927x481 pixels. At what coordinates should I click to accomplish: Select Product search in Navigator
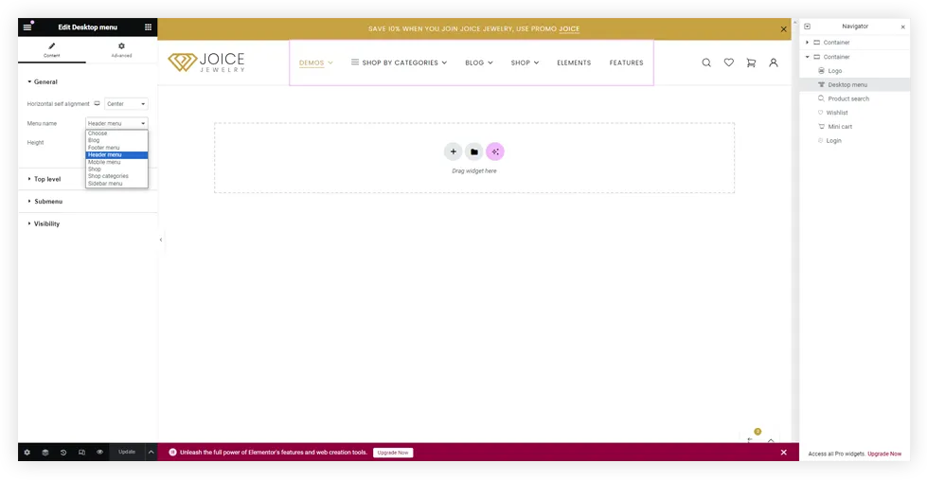click(847, 98)
